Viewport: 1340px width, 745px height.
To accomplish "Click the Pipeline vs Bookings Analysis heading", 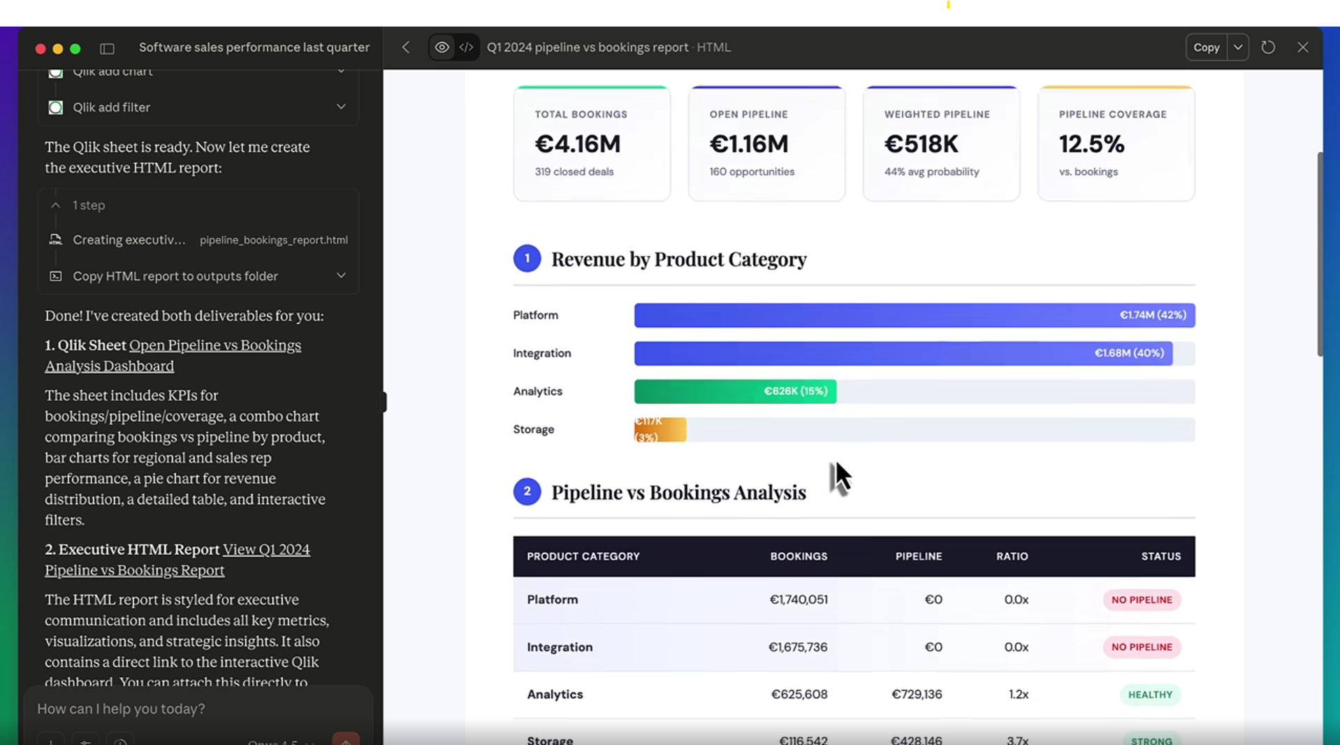I will pos(678,493).
